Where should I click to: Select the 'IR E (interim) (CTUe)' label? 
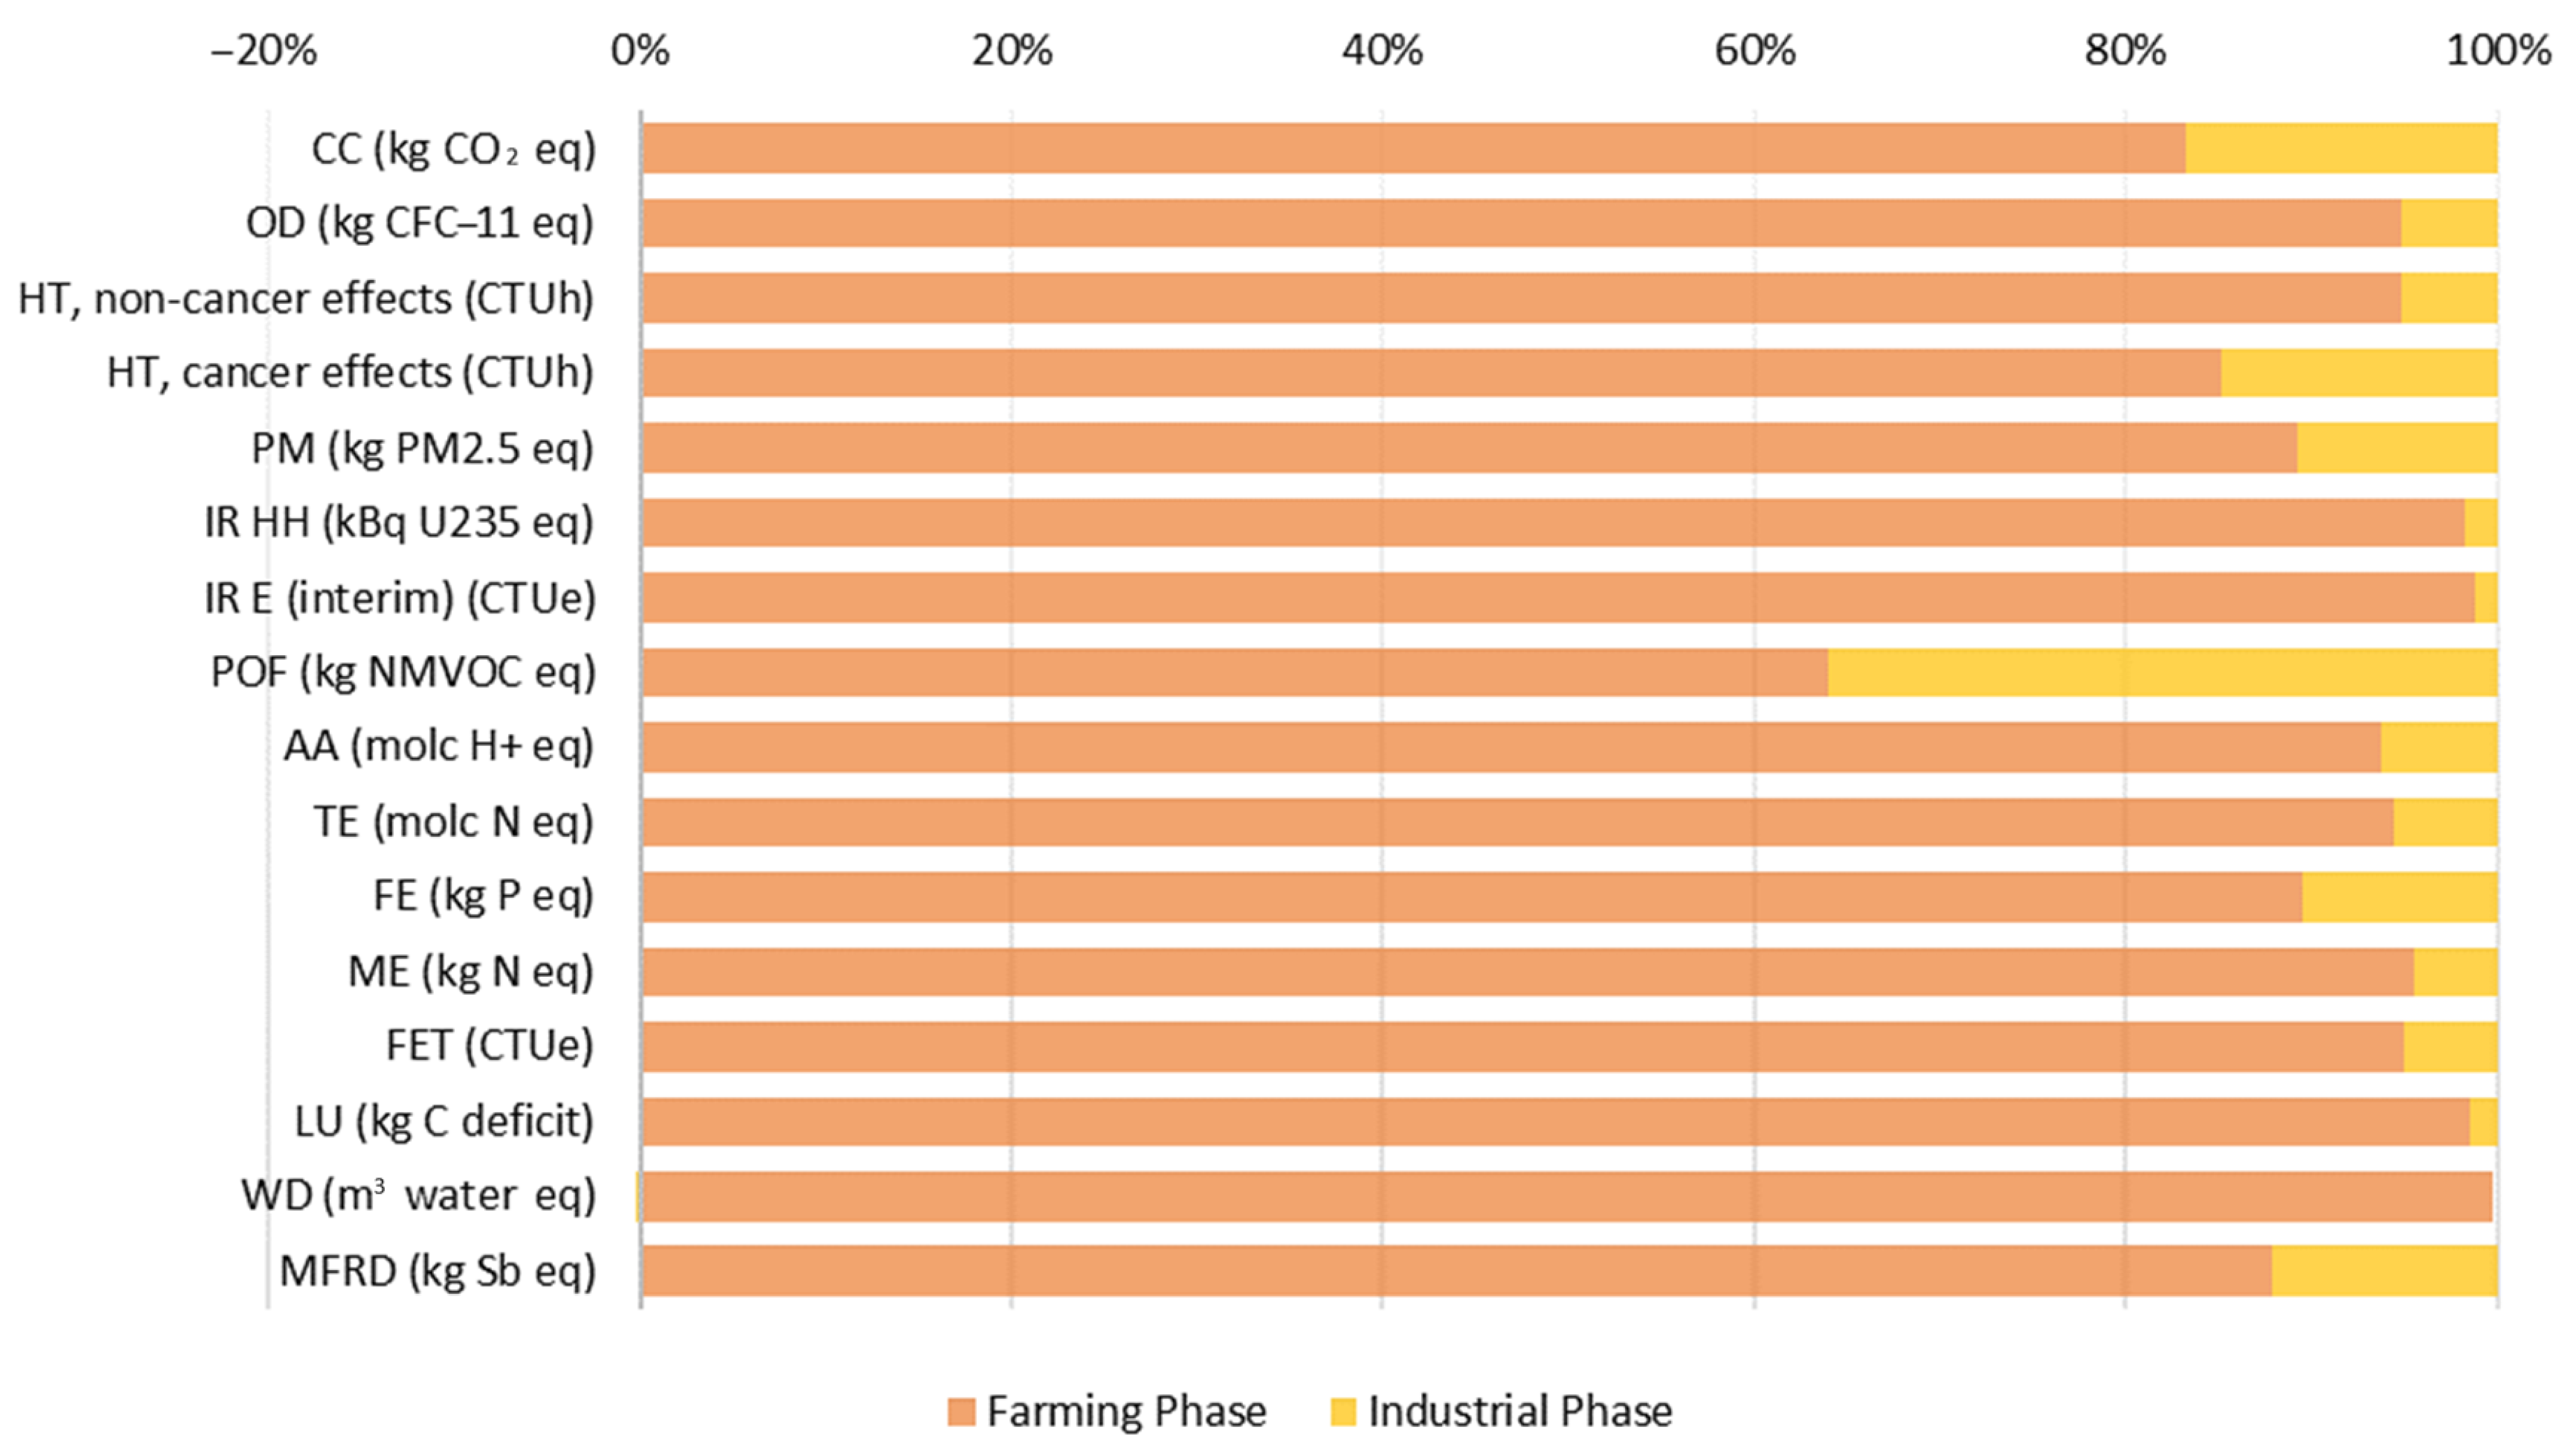(x=400, y=598)
